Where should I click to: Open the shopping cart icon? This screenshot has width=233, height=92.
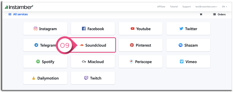[x=201, y=14]
